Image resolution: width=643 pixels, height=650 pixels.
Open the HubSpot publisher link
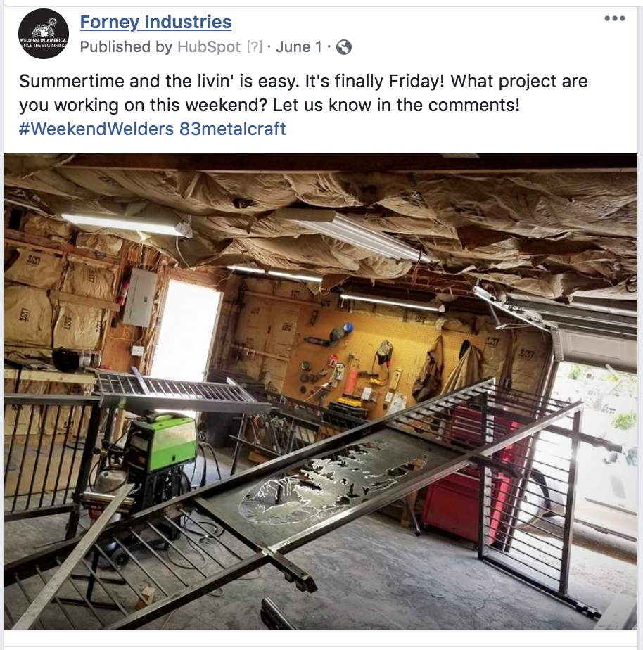click(x=209, y=47)
